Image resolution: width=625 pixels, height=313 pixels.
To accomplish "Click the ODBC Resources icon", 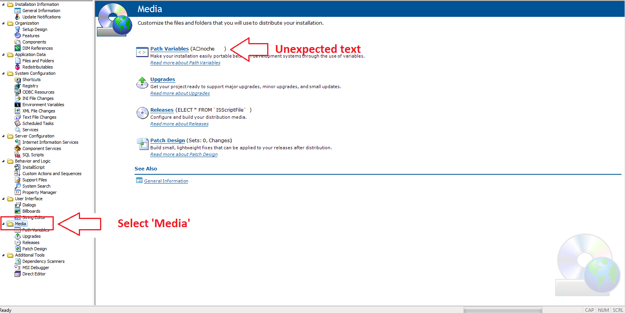I will pyautogui.click(x=18, y=92).
